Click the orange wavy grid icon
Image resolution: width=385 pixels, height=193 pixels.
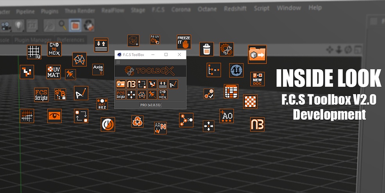[27, 116]
